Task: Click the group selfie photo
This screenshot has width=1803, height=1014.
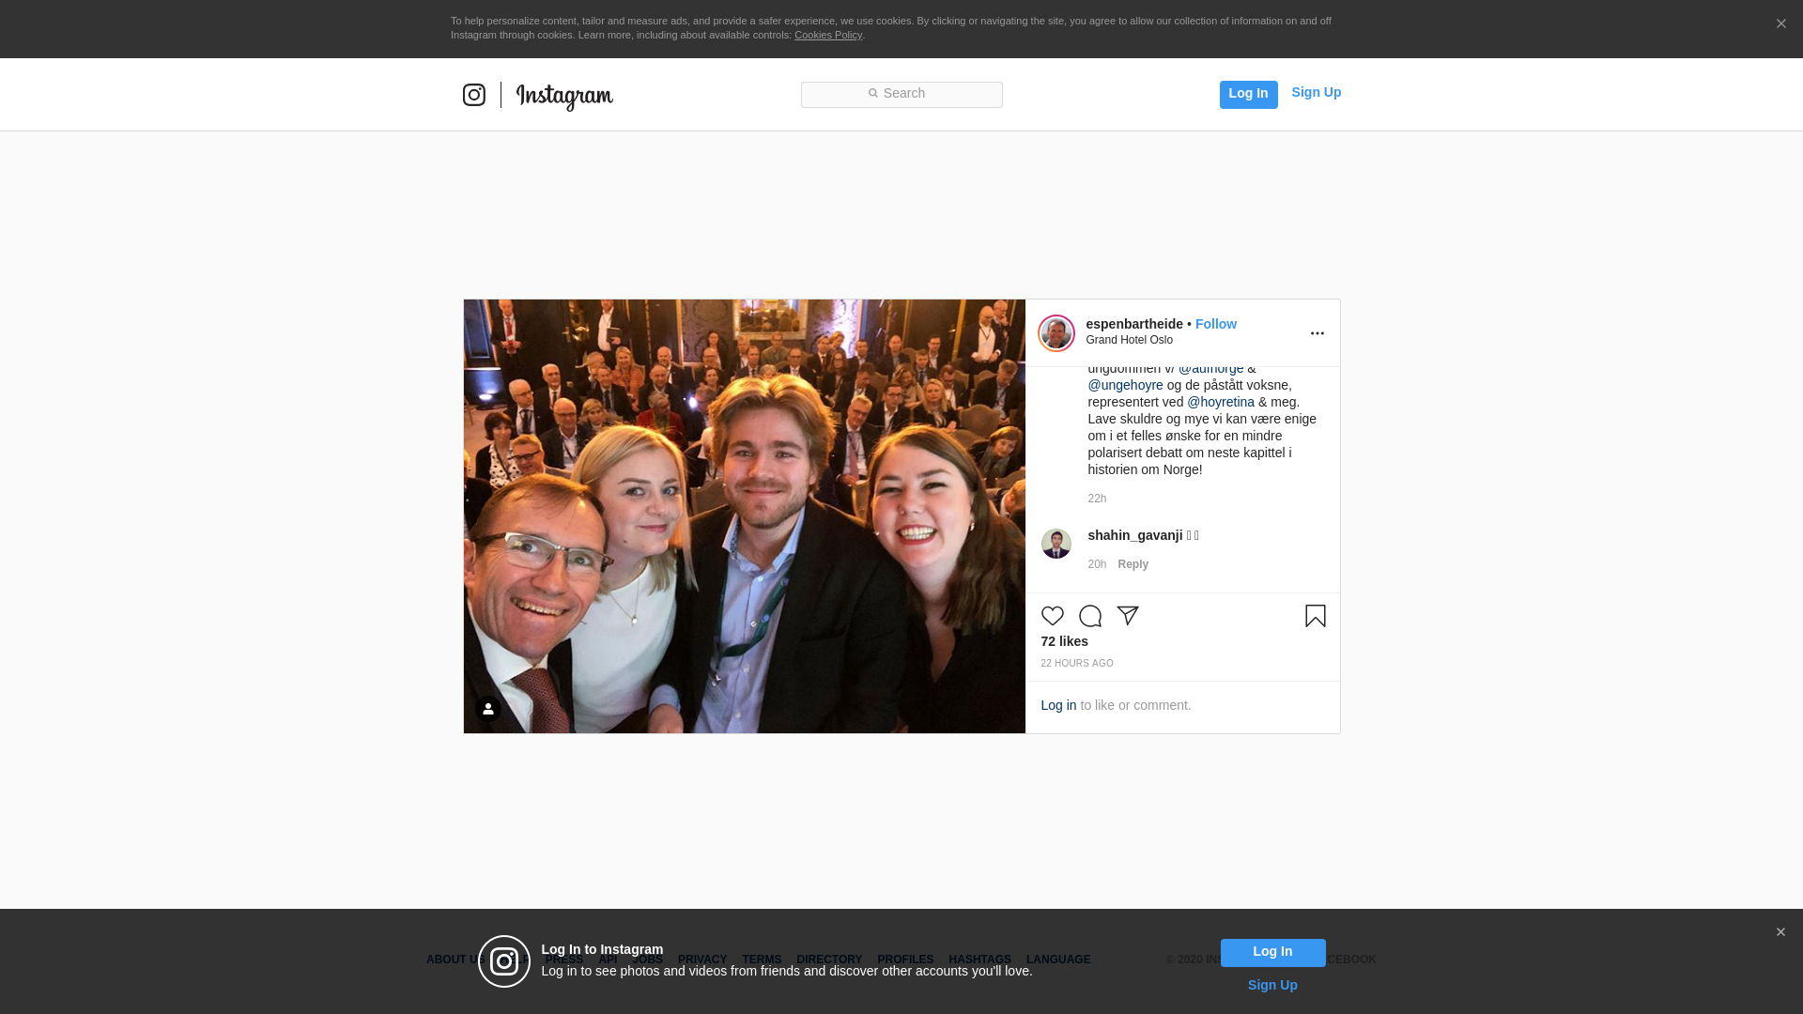Action: coord(744,516)
